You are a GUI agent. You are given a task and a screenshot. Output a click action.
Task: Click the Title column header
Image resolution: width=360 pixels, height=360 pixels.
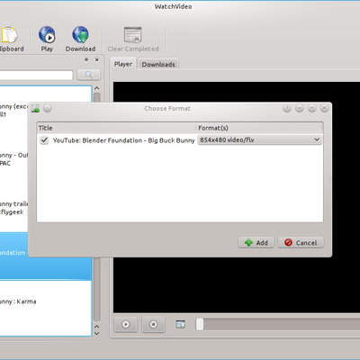point(116,128)
